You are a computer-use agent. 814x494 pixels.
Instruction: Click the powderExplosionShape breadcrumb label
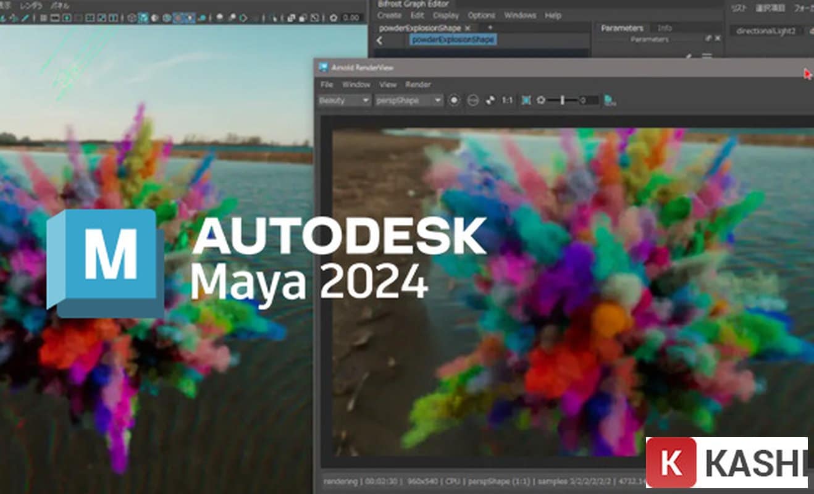click(x=454, y=40)
